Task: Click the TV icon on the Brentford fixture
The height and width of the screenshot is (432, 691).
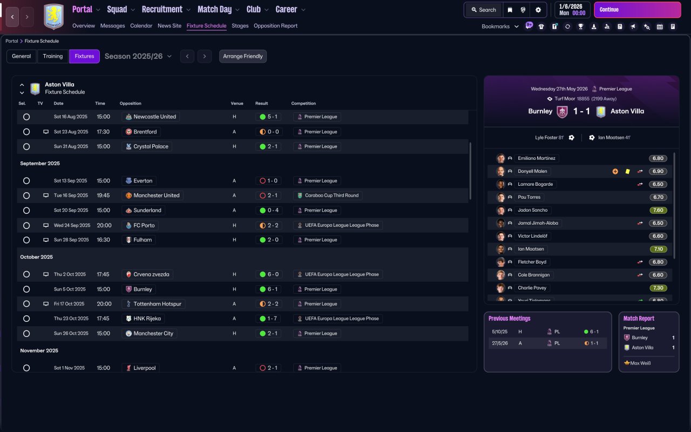Action: coord(46,132)
